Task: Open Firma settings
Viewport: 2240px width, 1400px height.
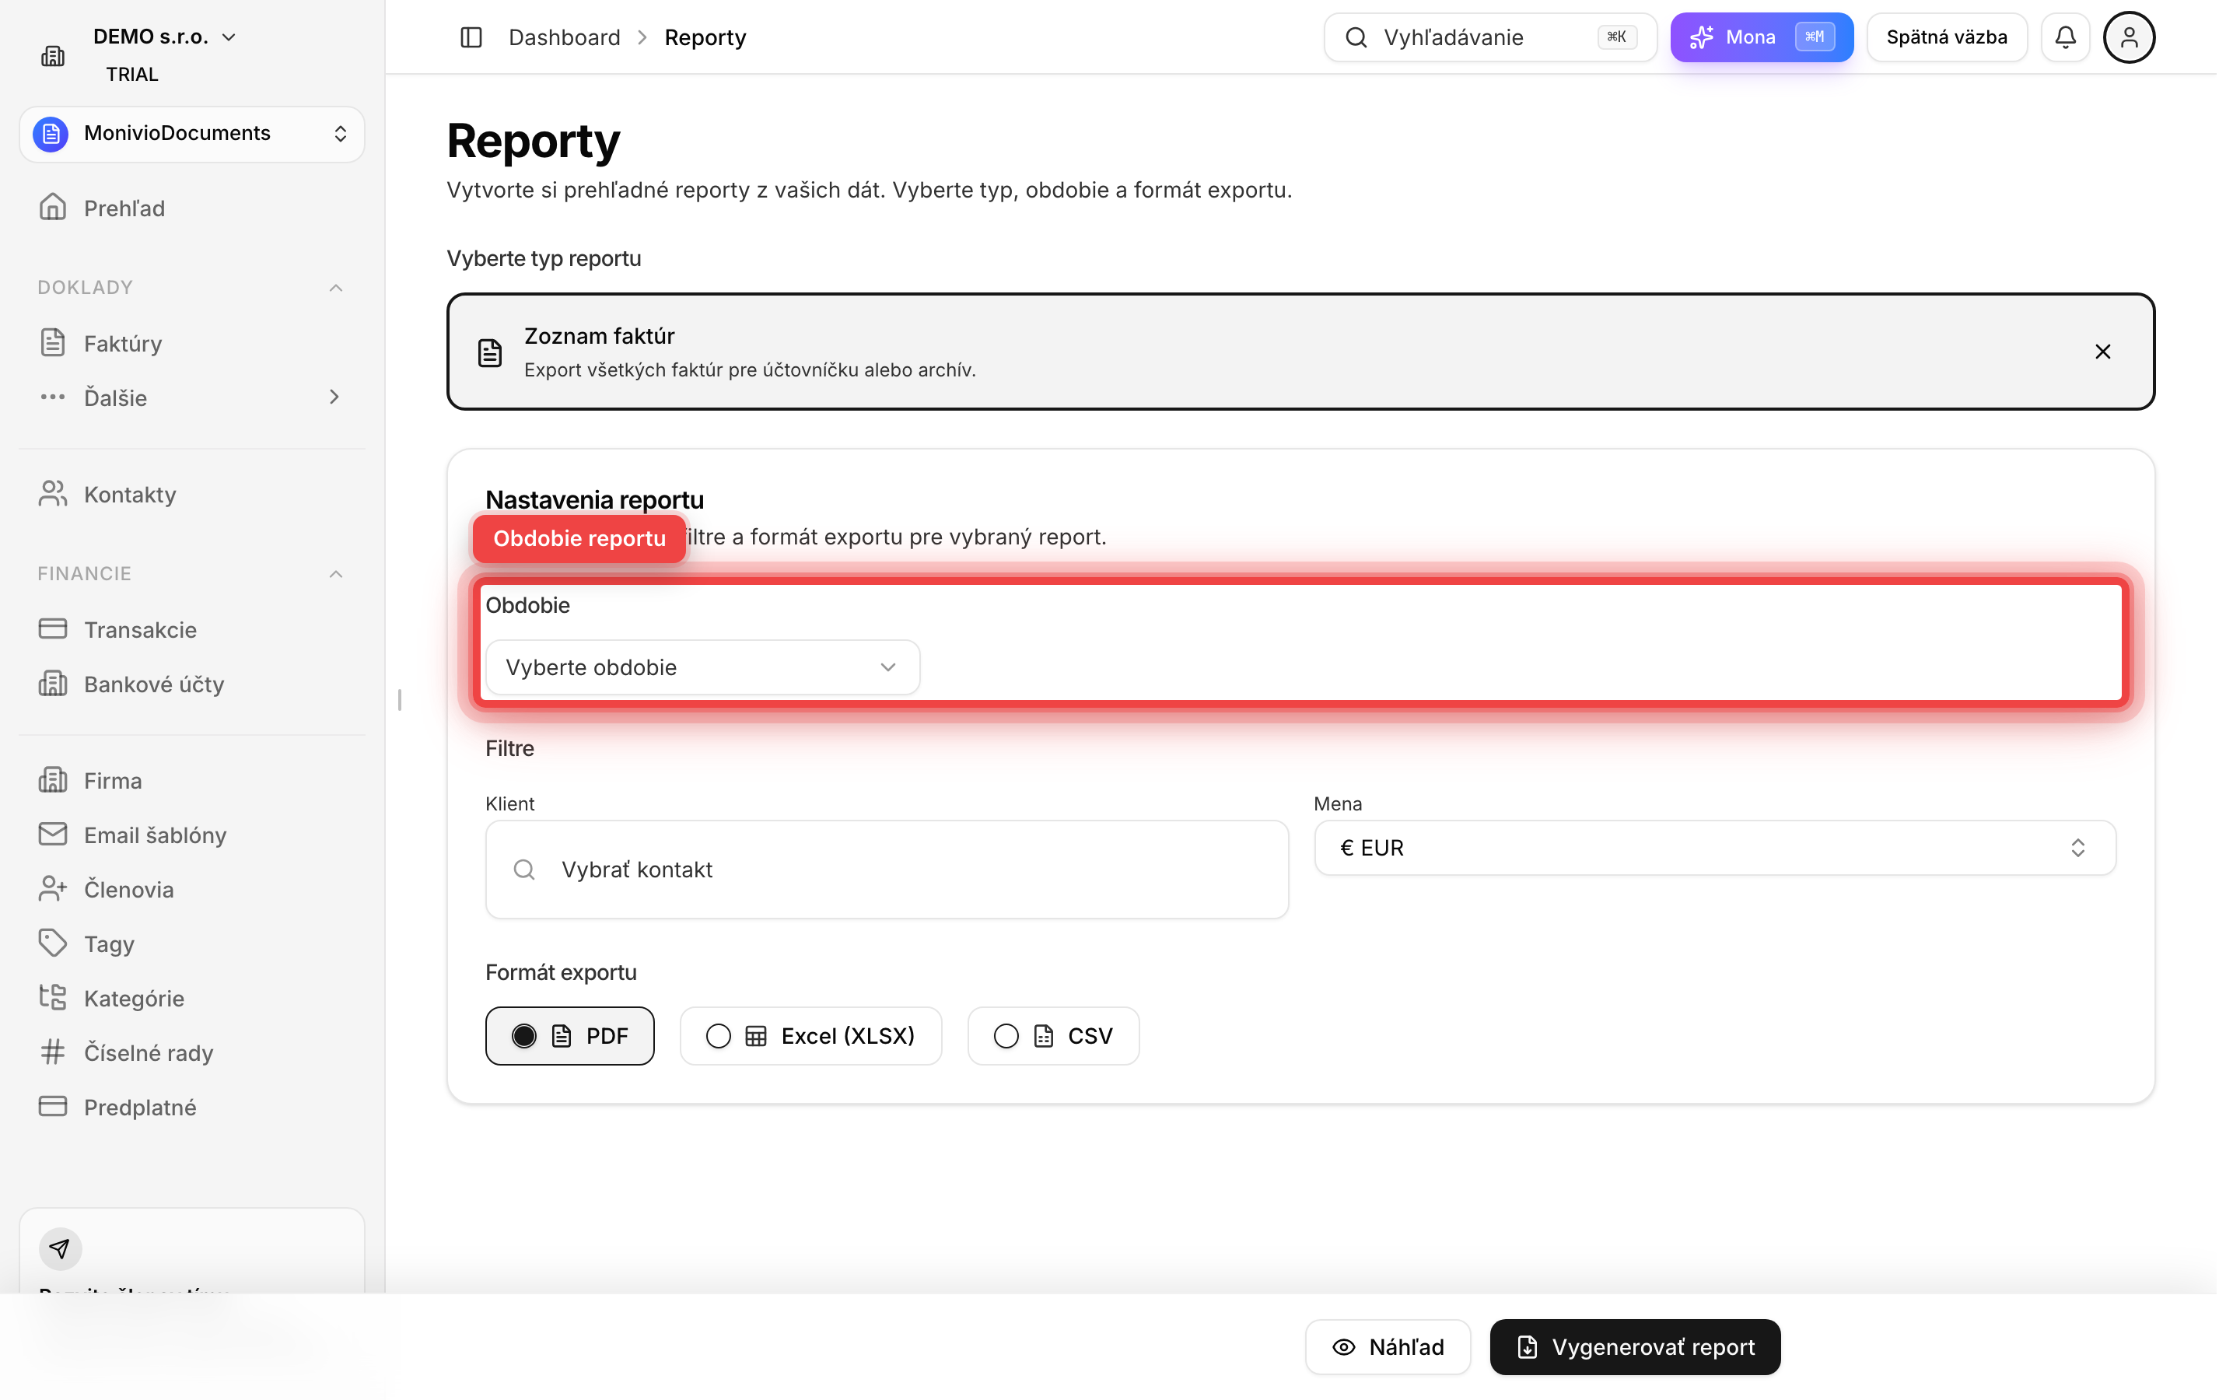Action: point(191,781)
